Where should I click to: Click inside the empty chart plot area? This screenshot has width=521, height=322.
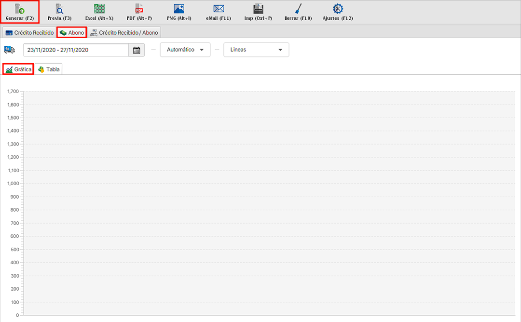(x=270, y=202)
